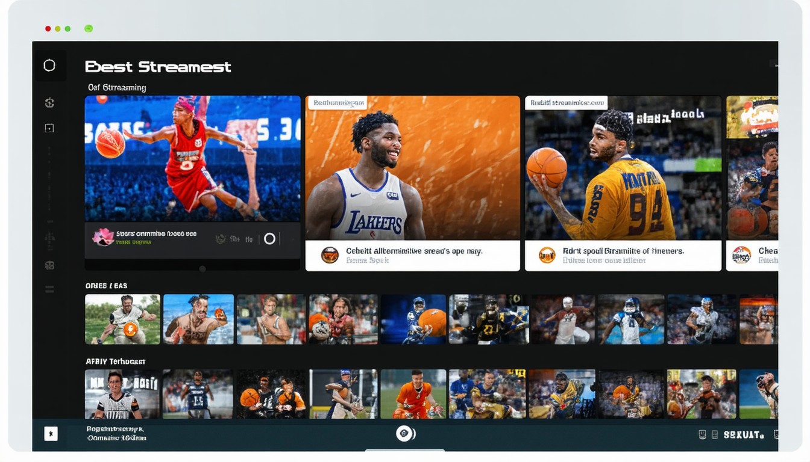
Task: Click the white square icon at bottom-left bar
Action: coord(51,433)
